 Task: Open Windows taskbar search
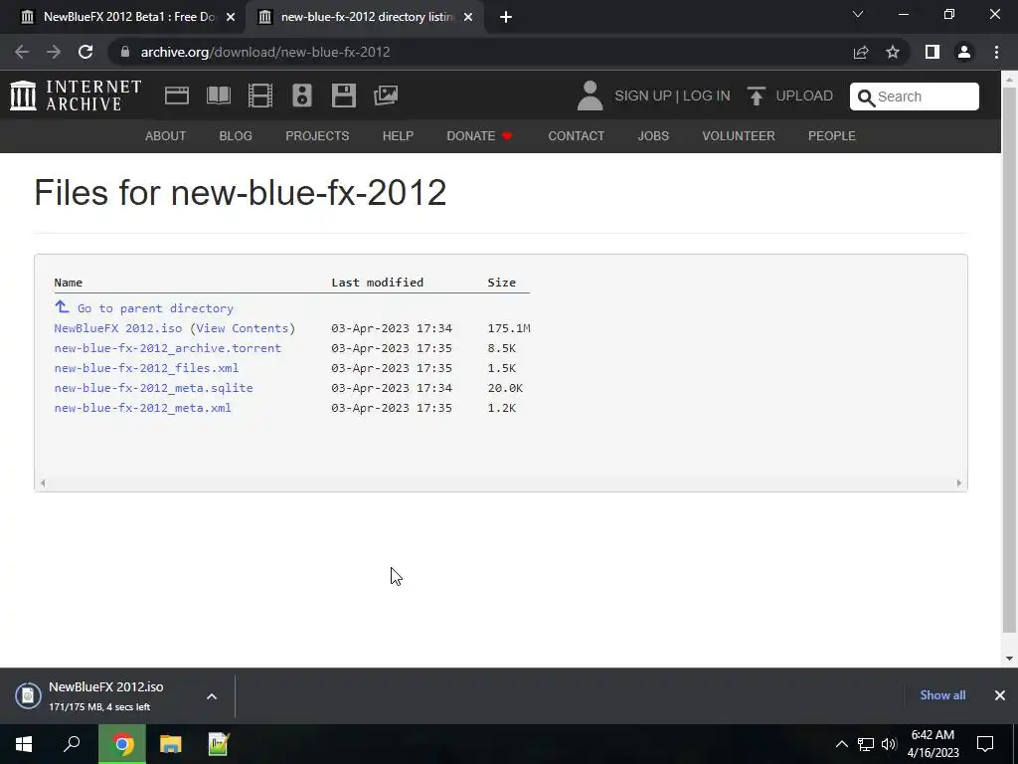(72, 744)
